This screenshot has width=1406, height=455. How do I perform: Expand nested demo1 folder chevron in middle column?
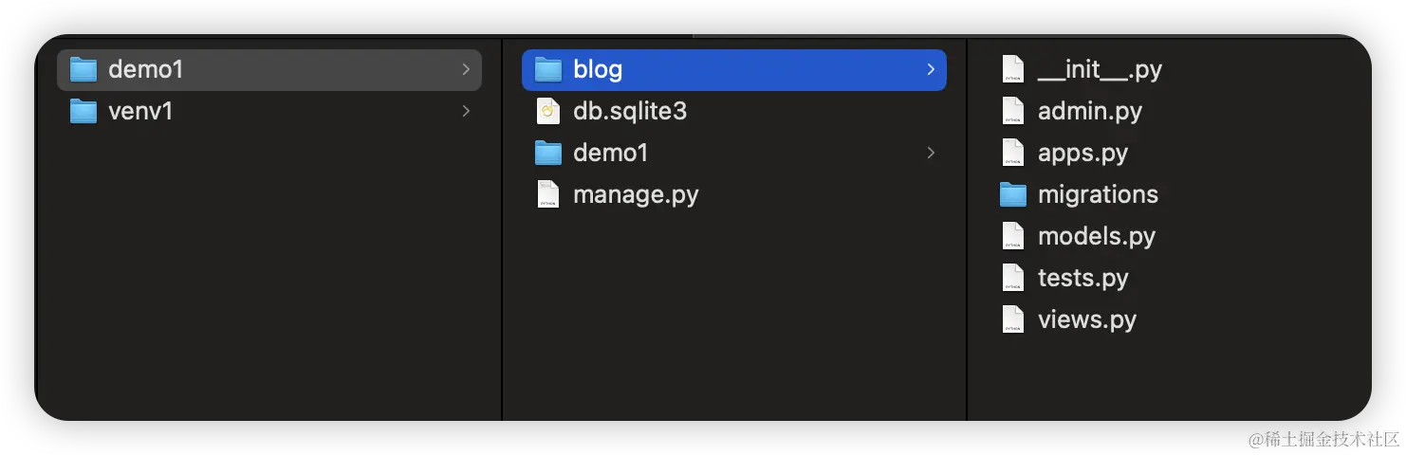[931, 153]
